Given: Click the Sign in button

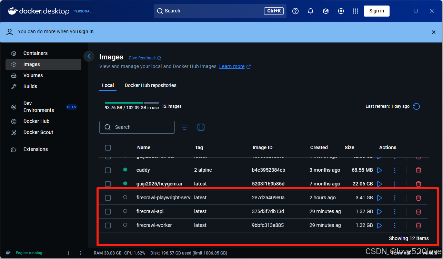Looking at the screenshot, I should point(376,11).
